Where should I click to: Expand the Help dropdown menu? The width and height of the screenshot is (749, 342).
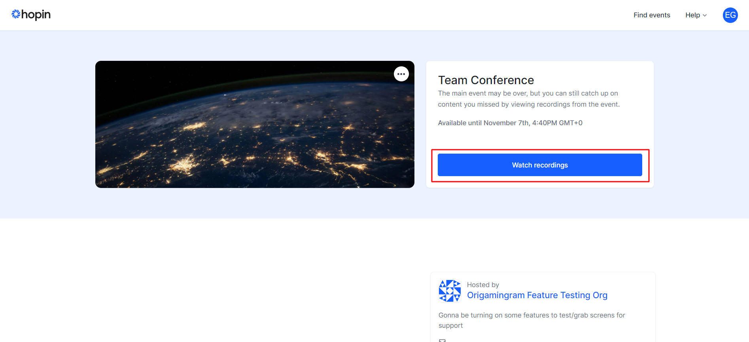[696, 15]
